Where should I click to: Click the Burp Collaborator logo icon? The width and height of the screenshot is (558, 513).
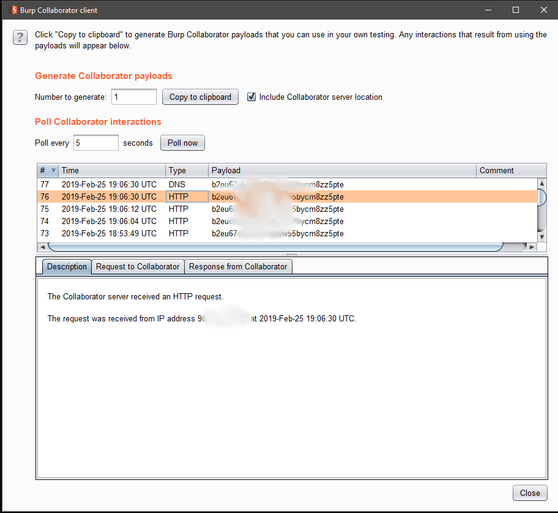coord(14,10)
